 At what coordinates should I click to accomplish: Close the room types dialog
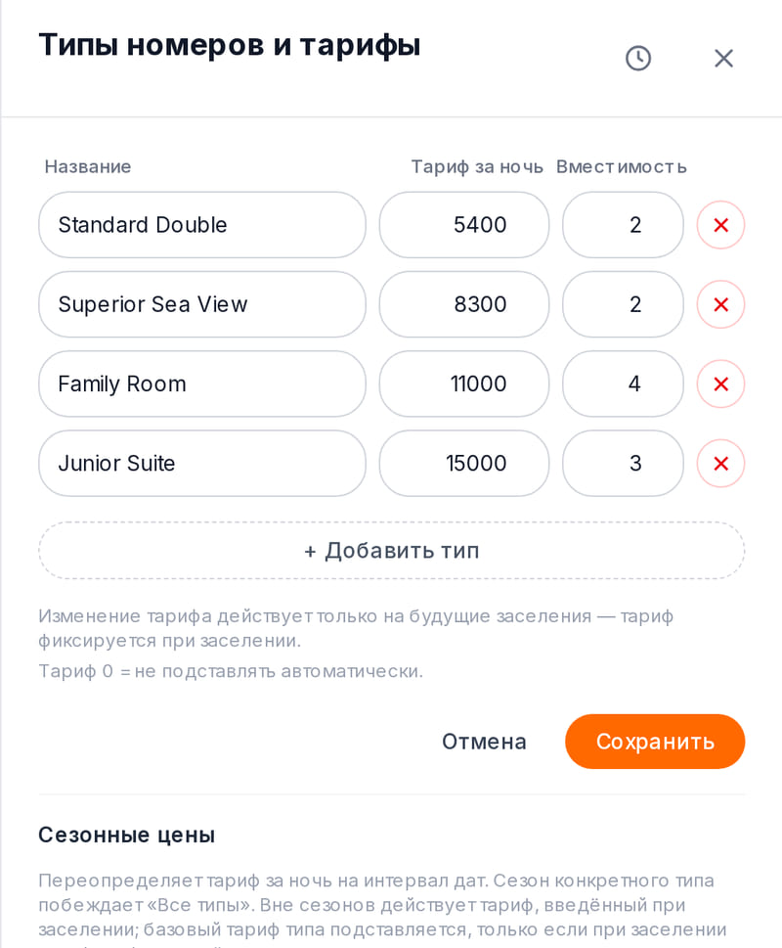coord(723,59)
